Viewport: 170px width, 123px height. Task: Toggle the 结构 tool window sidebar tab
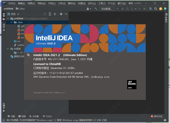point(4,27)
